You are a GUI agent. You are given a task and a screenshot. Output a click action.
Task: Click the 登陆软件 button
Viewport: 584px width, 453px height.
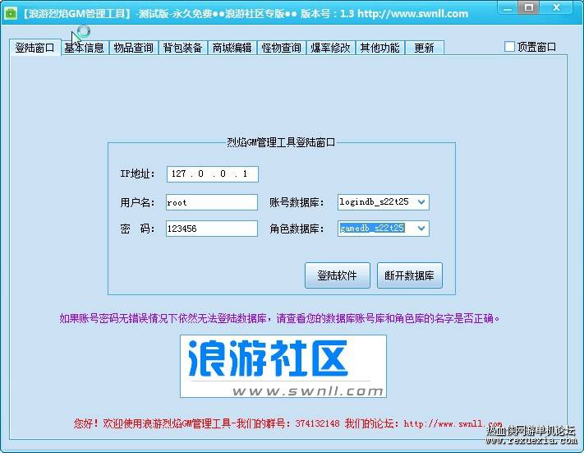pos(337,275)
